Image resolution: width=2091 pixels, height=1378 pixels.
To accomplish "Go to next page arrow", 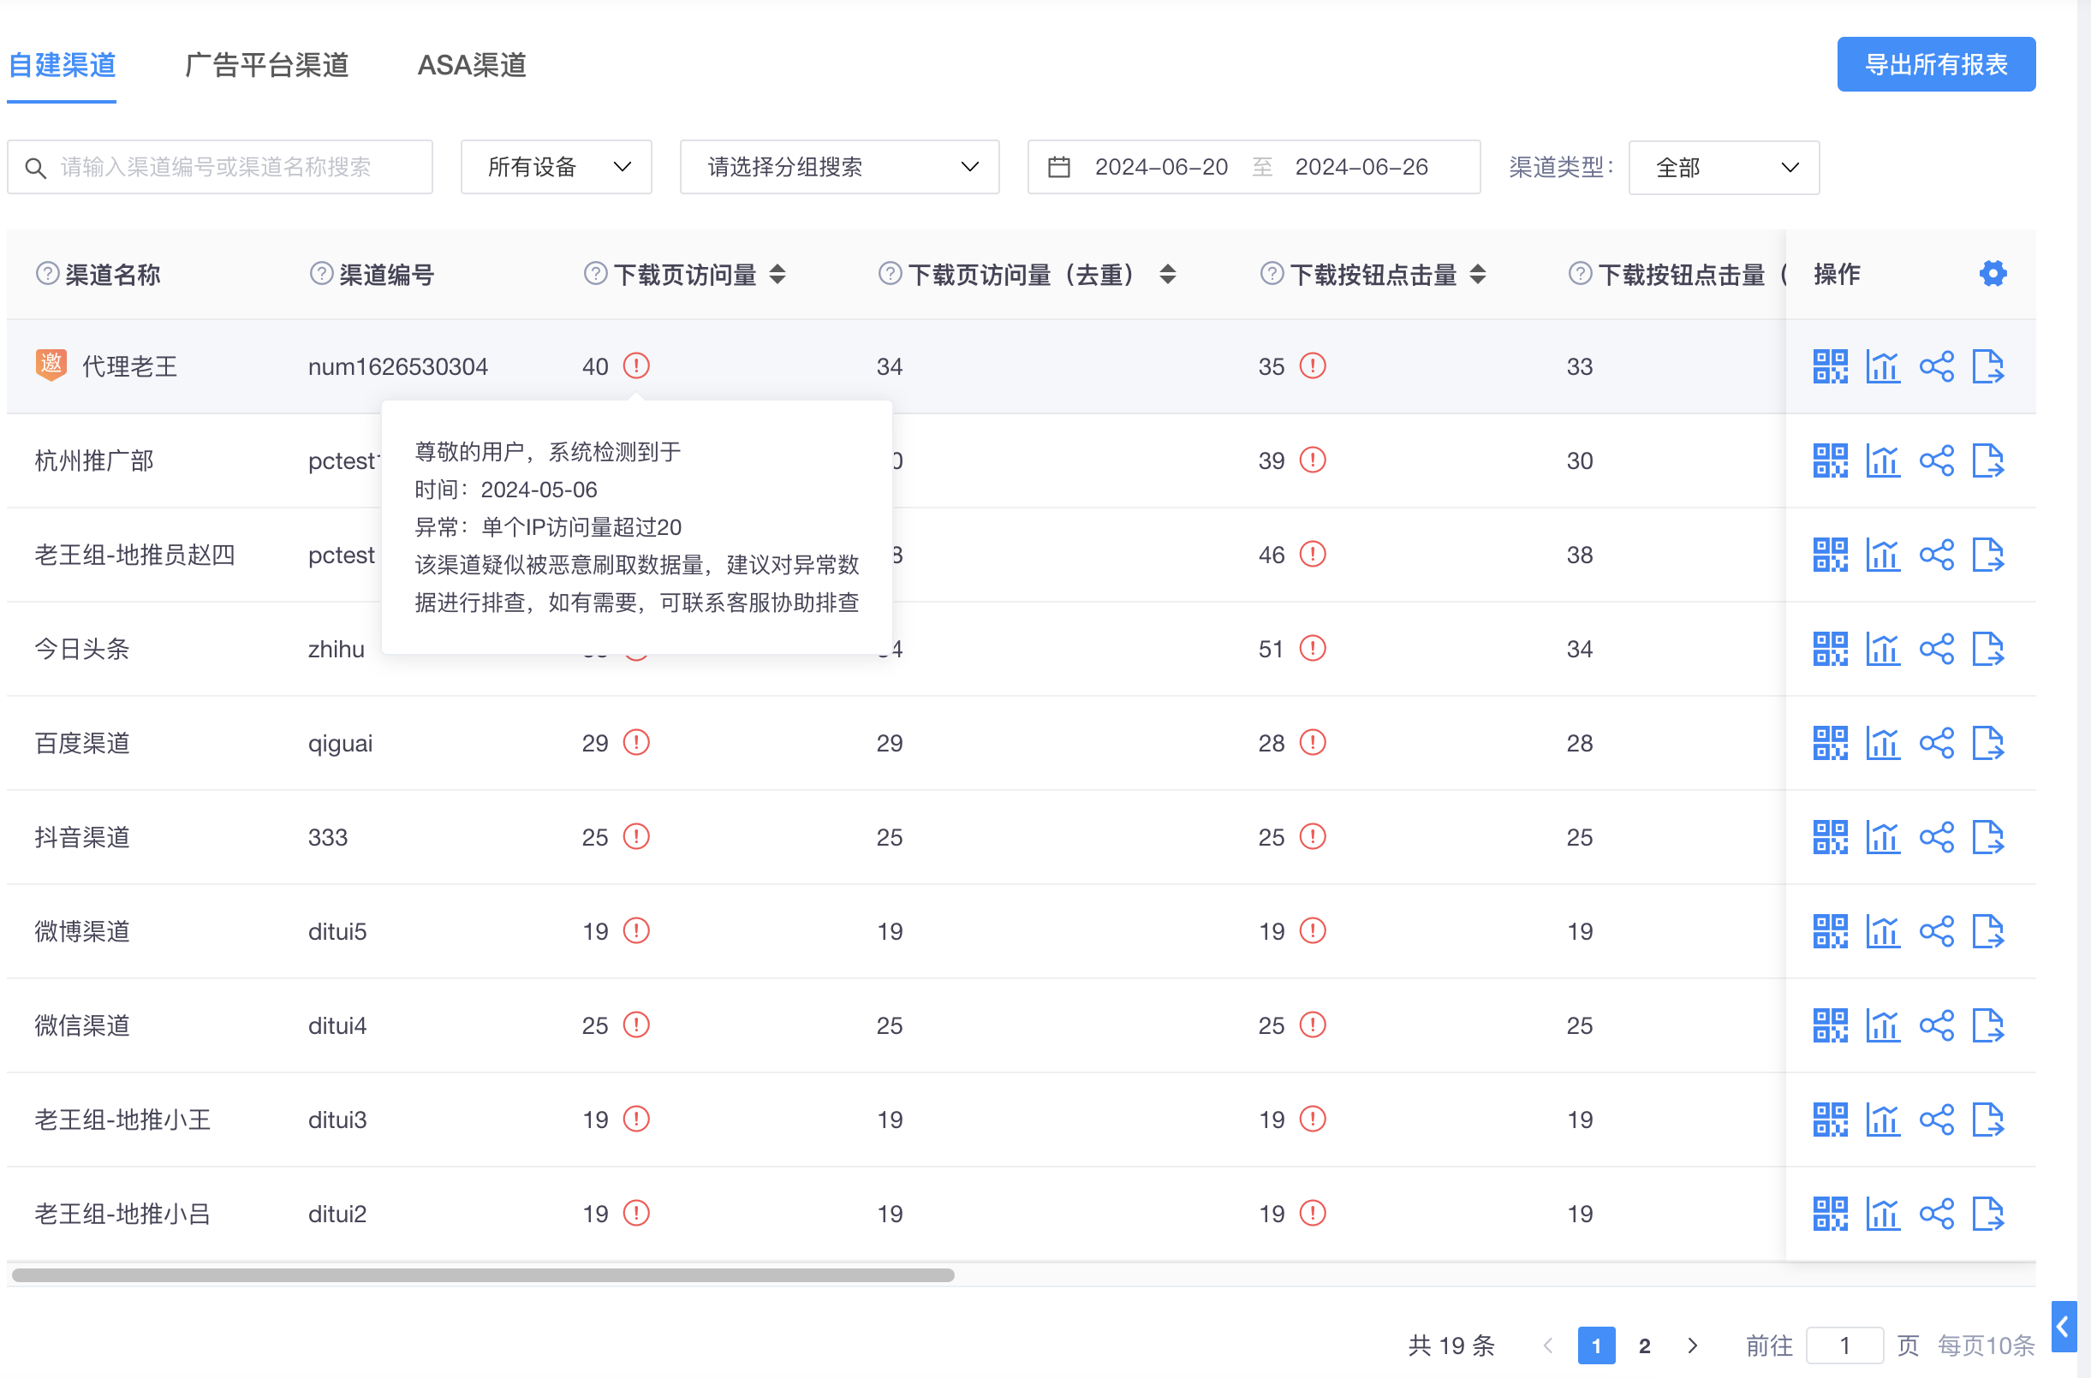I will point(1693,1345).
